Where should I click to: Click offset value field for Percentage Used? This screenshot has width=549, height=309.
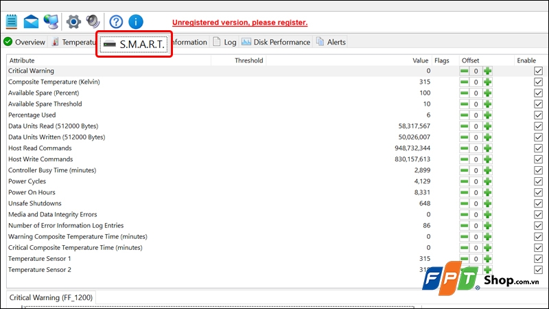click(476, 115)
